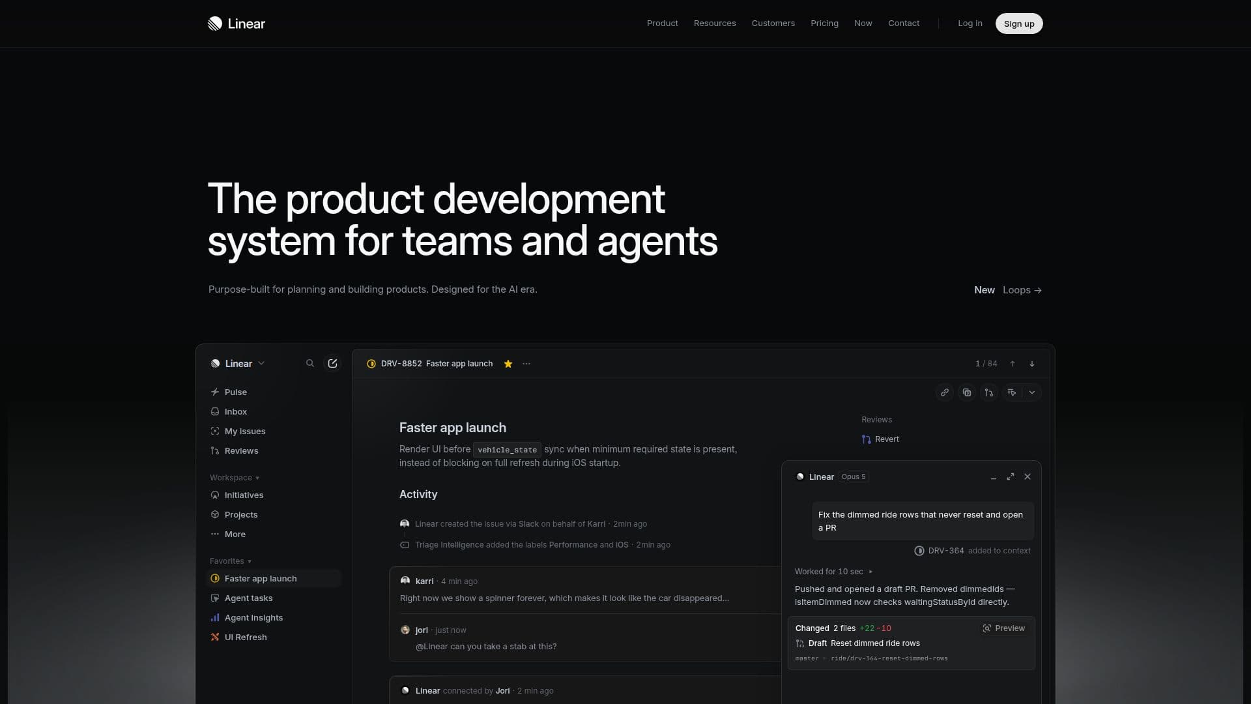
Task: Click Preview in the changed files card
Action: point(1003,628)
